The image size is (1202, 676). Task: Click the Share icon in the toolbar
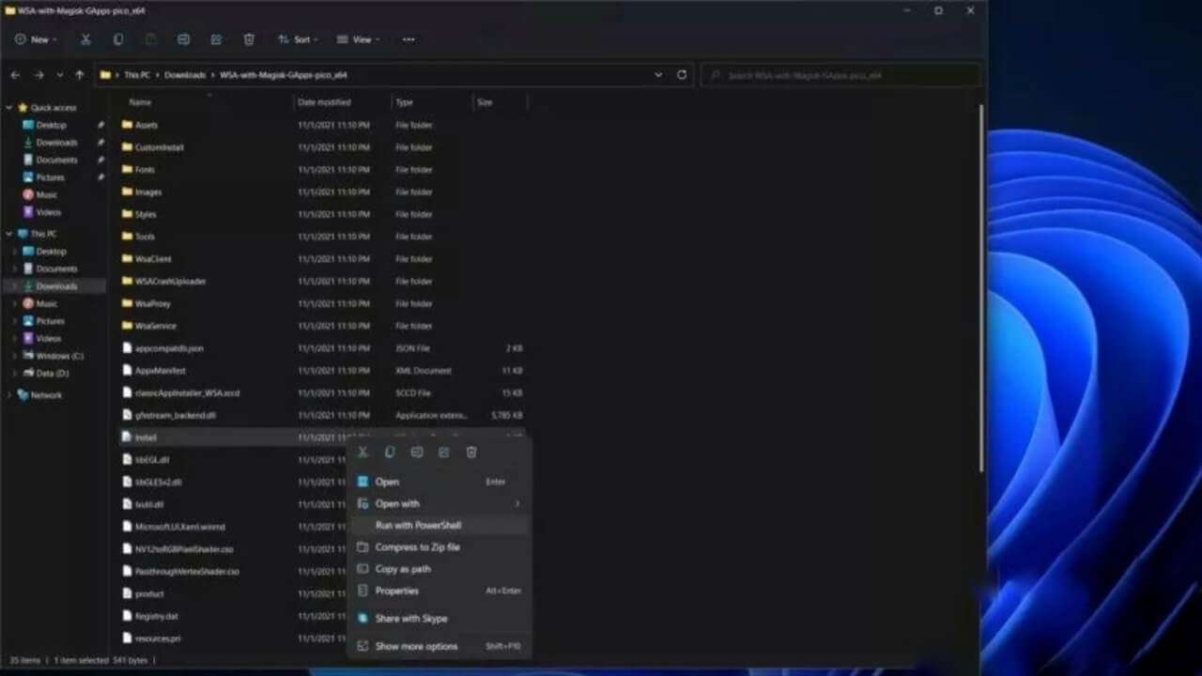point(216,39)
